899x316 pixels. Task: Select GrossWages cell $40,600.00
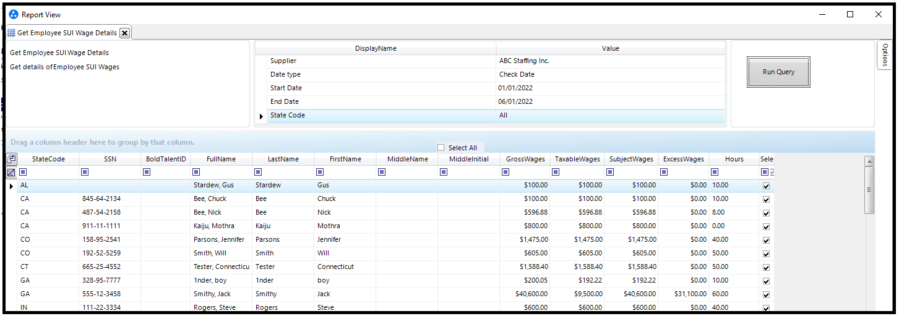click(x=525, y=294)
